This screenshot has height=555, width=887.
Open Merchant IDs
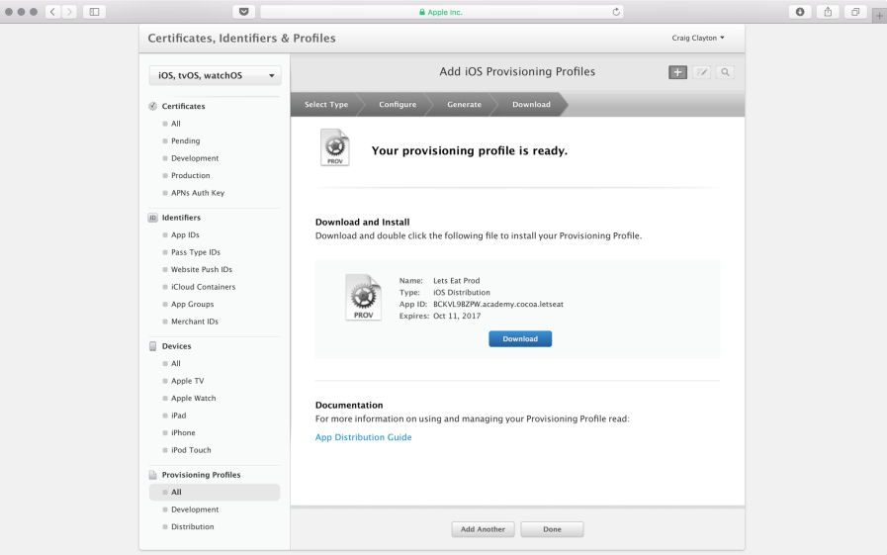[195, 322]
